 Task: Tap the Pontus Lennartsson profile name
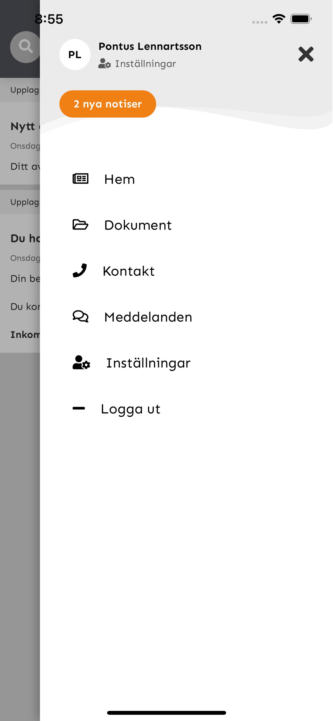[x=150, y=46]
